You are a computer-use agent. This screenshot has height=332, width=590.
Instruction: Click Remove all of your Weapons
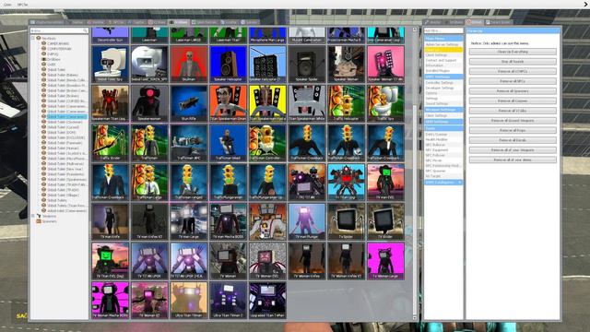[x=513, y=149]
